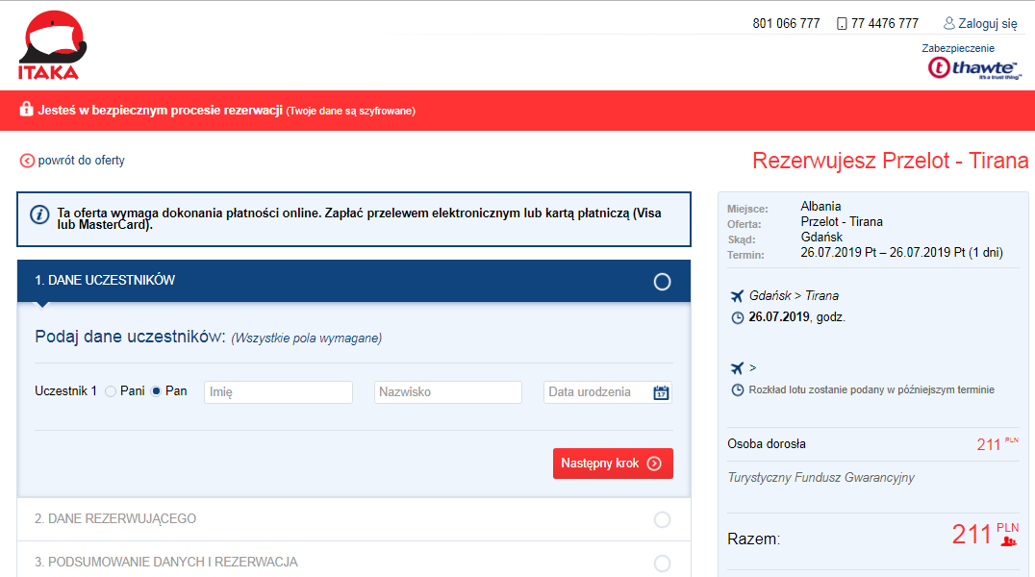Click the user icon next to Zaloguj się
The width and height of the screenshot is (1035, 577).
pyautogui.click(x=948, y=23)
